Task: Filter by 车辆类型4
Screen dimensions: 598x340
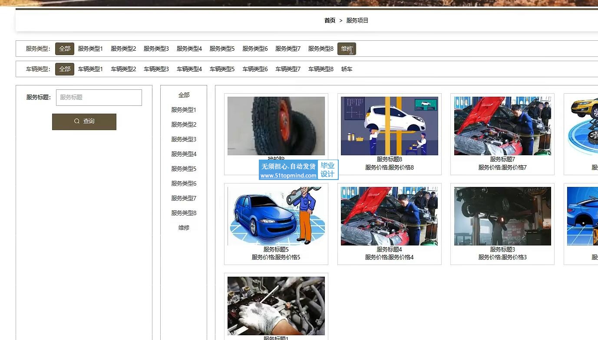Action: point(189,69)
